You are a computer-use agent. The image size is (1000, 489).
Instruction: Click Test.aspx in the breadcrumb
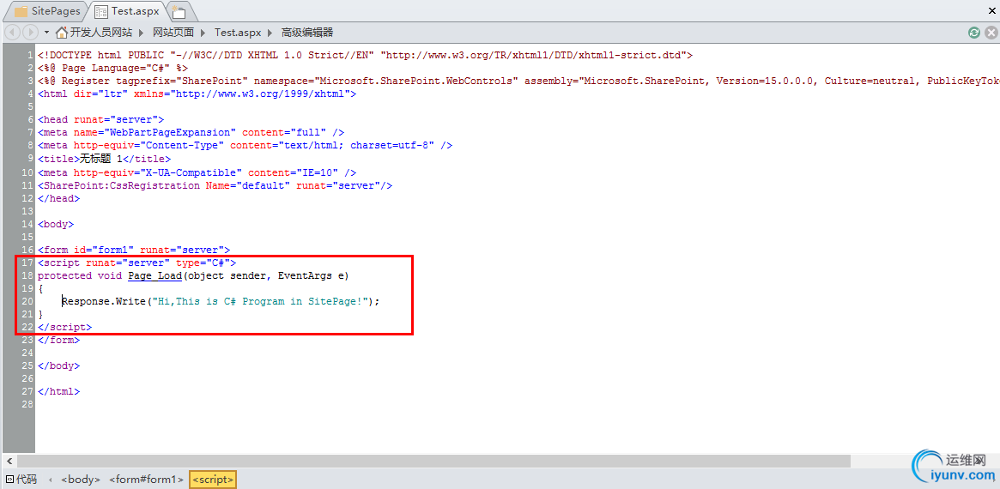[x=237, y=33]
